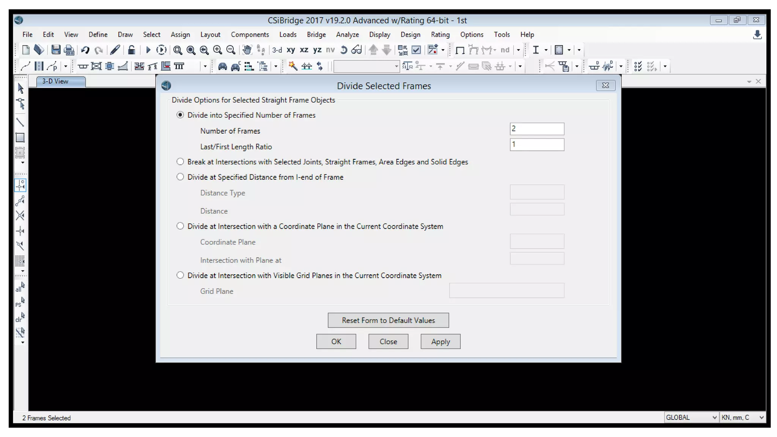The image size is (777, 437).
Task: Open the GLOBAL coordinate system dropdown
Action: click(714, 417)
